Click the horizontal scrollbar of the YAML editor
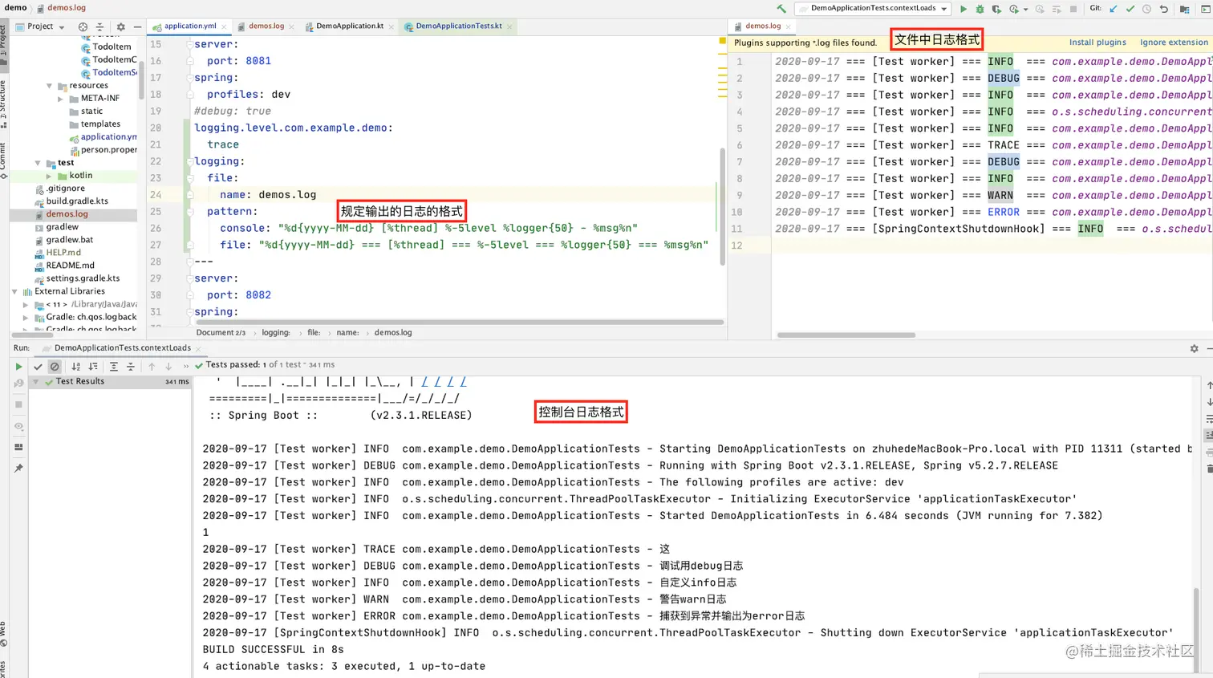The height and width of the screenshot is (678, 1213). [460, 323]
